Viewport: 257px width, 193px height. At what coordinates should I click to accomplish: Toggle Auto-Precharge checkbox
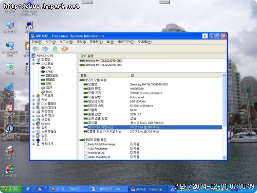[85, 148]
